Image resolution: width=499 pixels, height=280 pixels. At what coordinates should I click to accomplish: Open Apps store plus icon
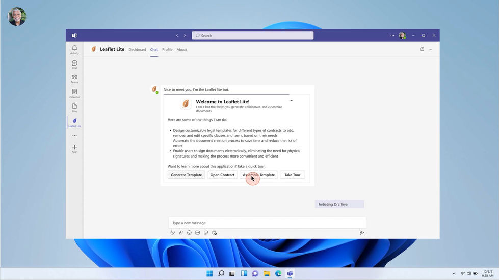(74, 149)
